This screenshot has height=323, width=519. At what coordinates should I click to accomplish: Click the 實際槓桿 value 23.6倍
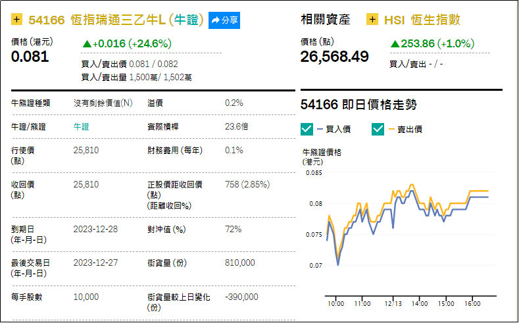coord(237,127)
